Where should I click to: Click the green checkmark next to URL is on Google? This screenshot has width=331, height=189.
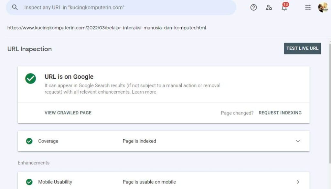pos(30,78)
